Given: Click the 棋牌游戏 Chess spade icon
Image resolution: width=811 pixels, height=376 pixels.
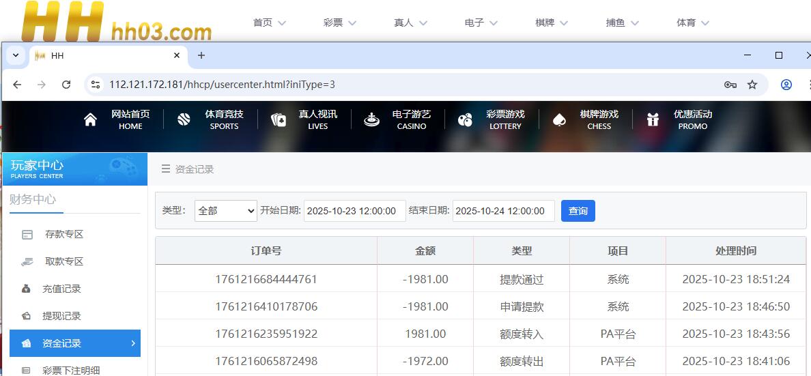Looking at the screenshot, I should click(x=559, y=120).
